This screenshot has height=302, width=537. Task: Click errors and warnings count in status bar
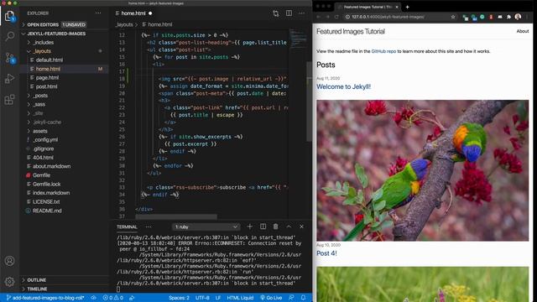(x=113, y=298)
